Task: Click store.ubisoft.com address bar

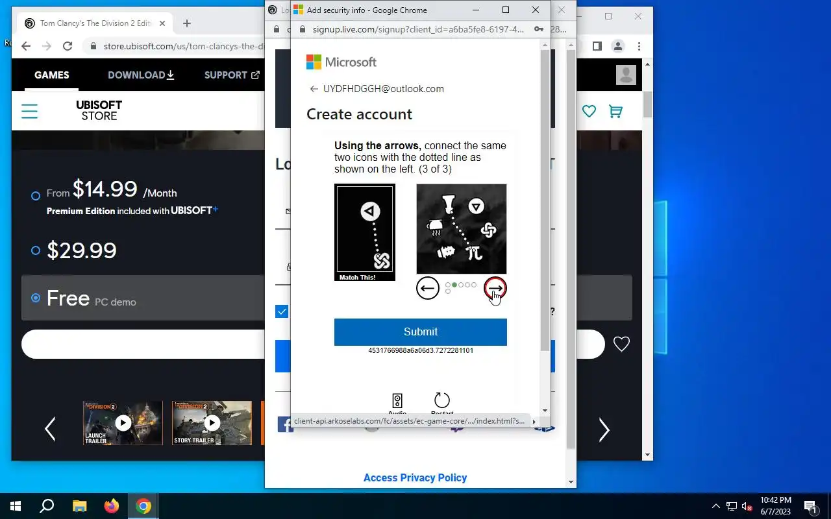Action: [184, 46]
